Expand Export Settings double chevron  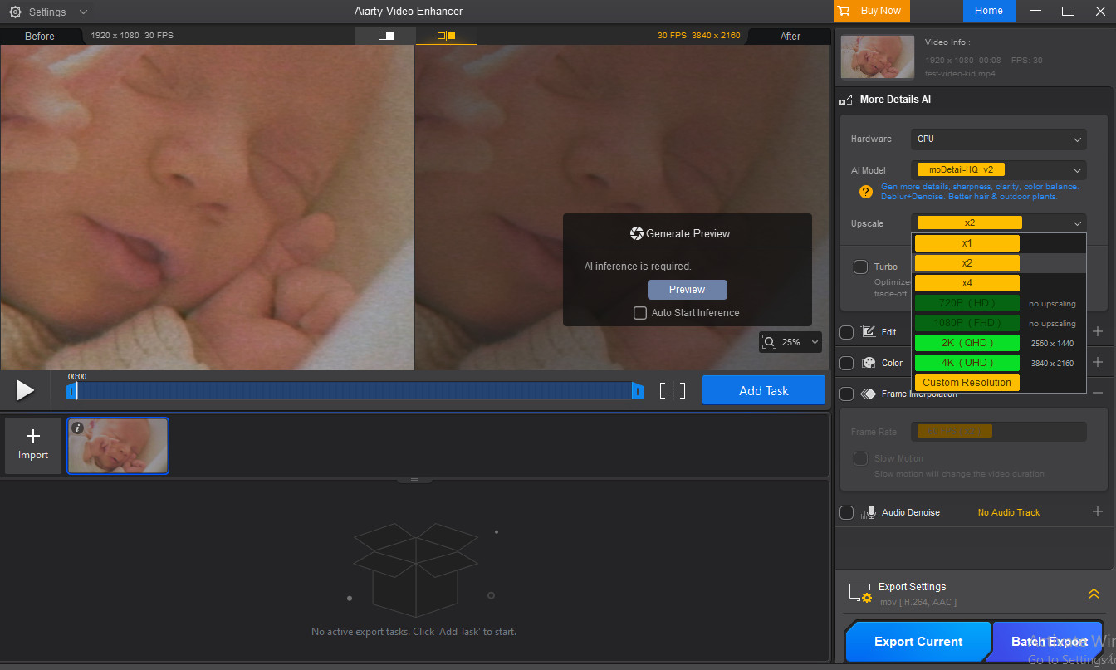[1094, 594]
